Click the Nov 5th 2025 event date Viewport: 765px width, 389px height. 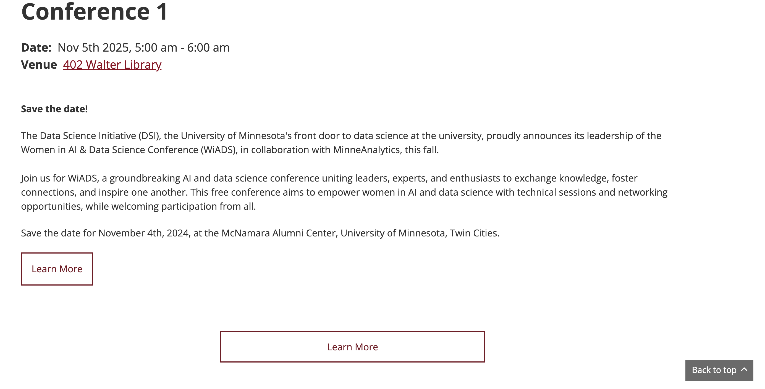pos(95,47)
